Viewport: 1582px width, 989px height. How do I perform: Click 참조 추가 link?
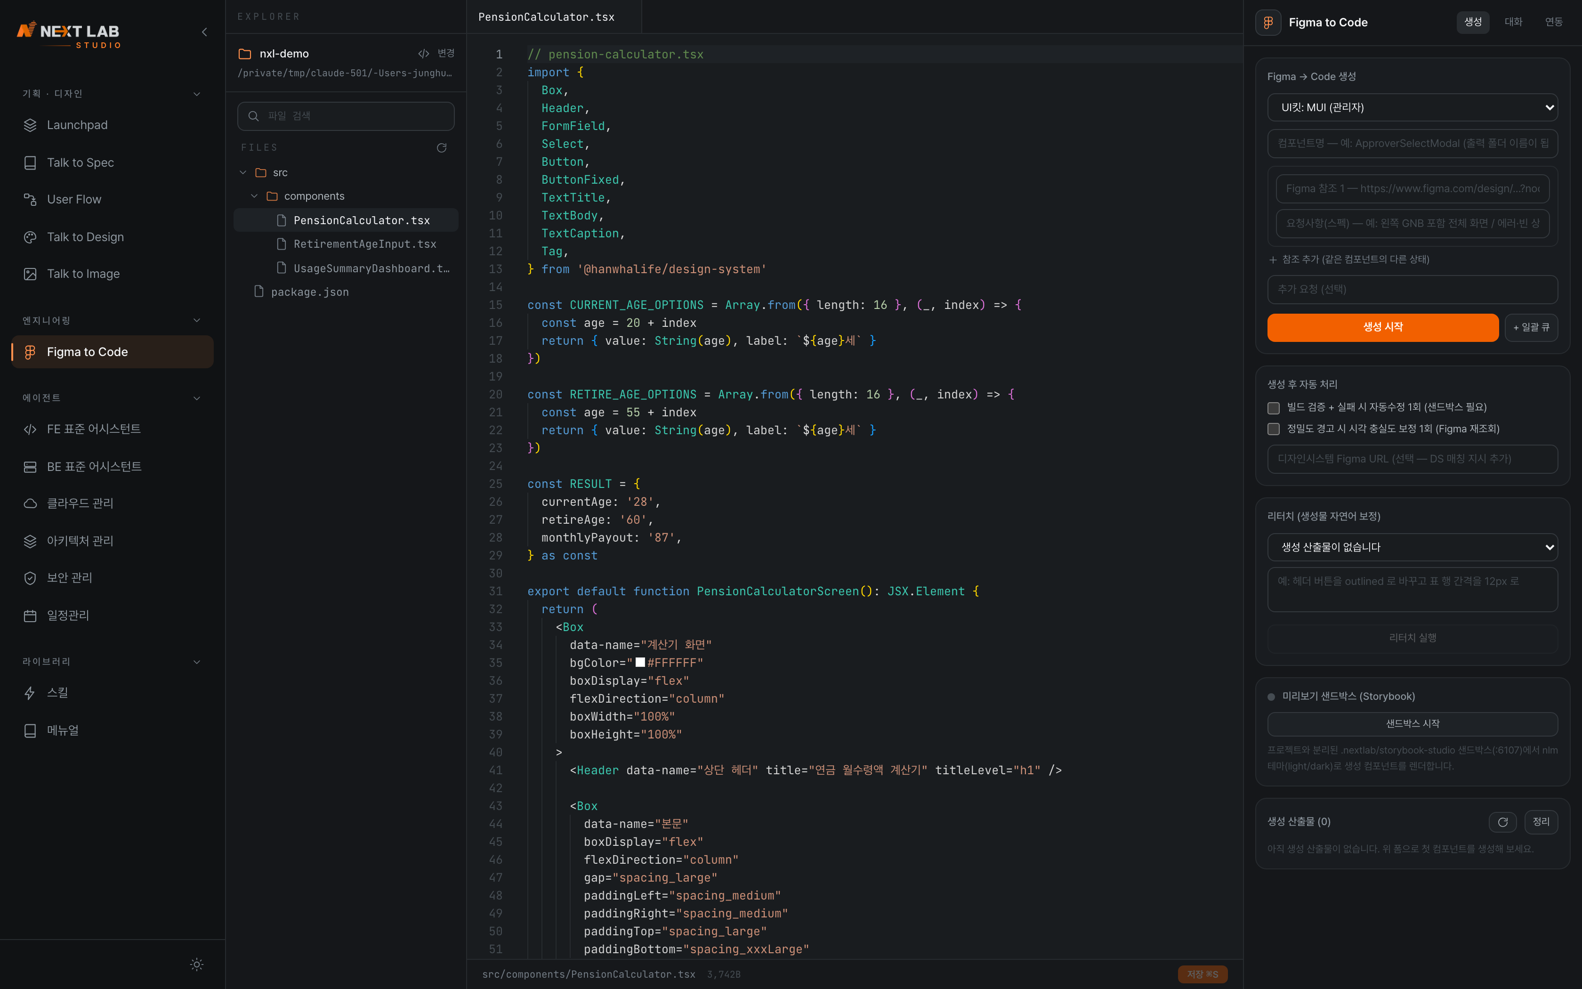pyautogui.click(x=1348, y=259)
